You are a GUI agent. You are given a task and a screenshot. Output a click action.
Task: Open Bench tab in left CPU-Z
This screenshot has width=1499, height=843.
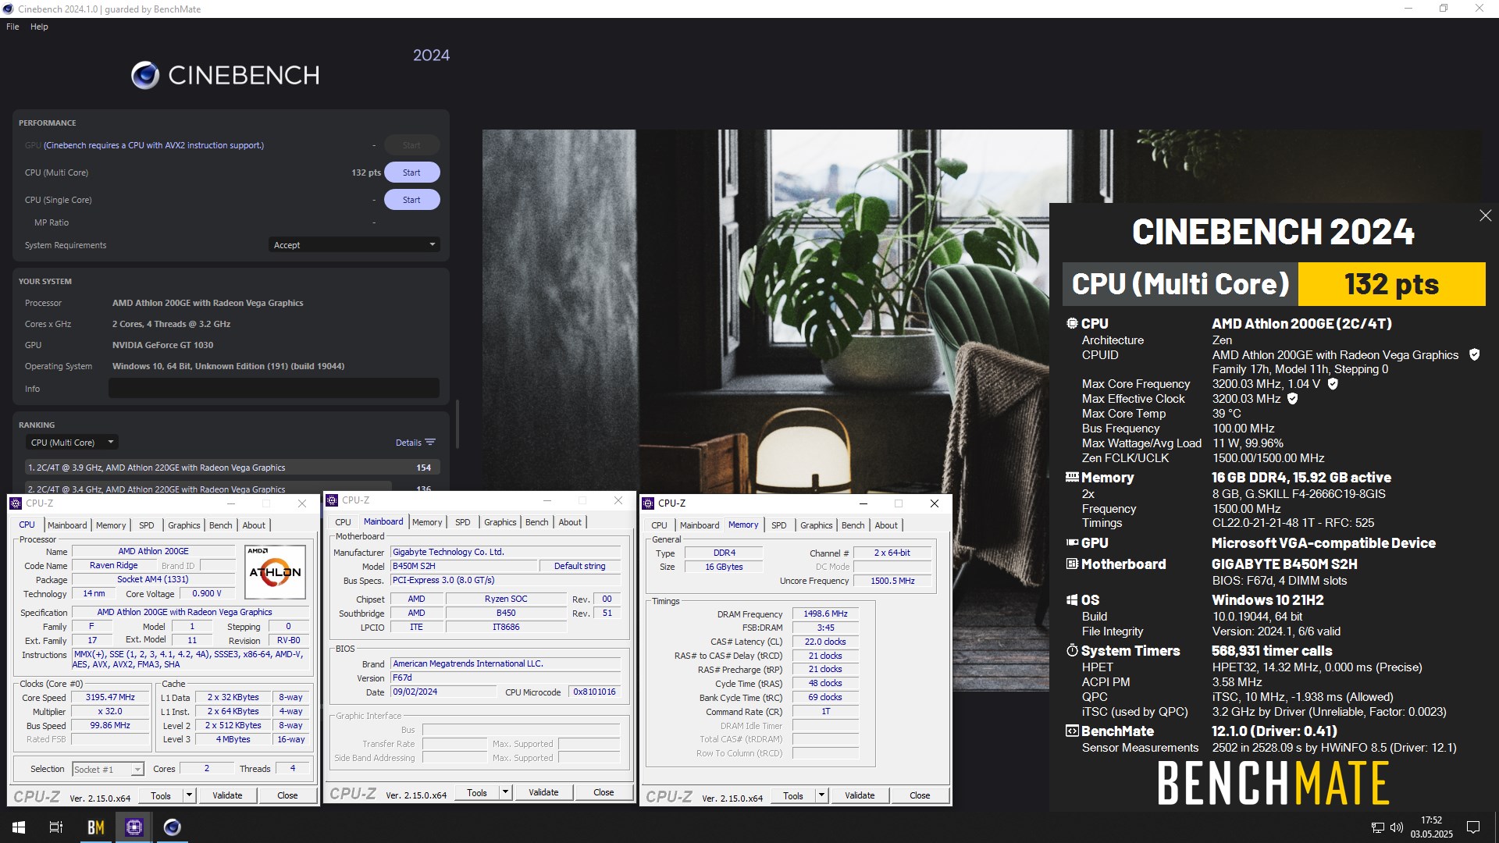coord(221,525)
